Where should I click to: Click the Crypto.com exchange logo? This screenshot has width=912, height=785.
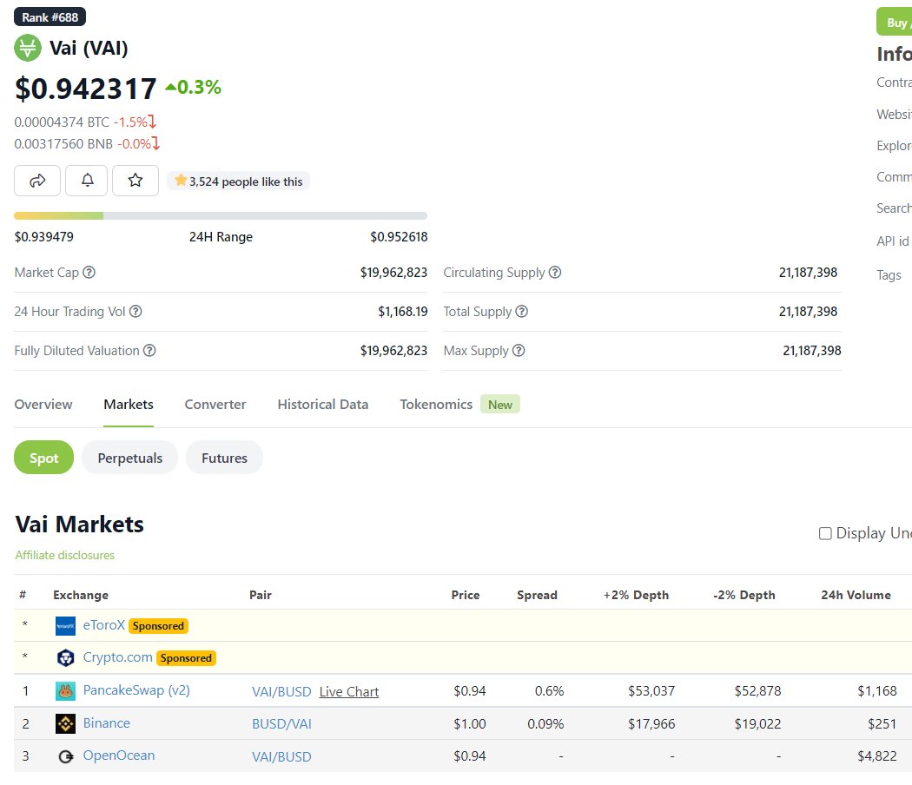(65, 658)
